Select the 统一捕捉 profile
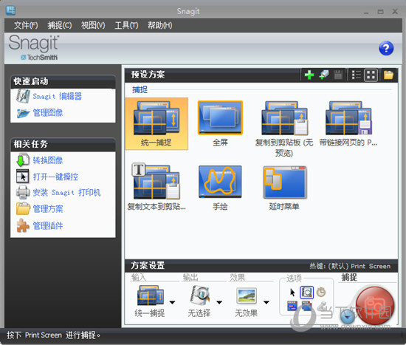406x345 pixels. [x=156, y=123]
